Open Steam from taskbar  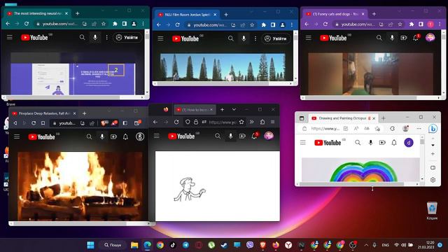point(224,245)
